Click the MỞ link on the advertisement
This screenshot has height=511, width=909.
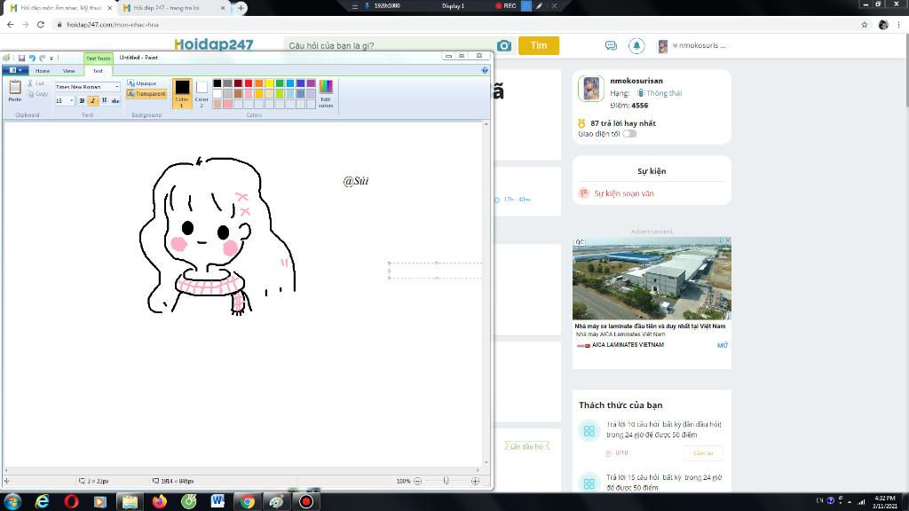[x=723, y=345]
